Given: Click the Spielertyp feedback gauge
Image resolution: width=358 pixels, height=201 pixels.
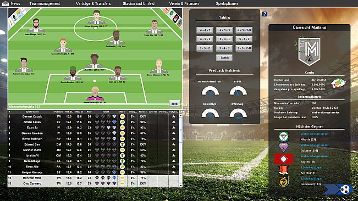Looking at the screenshot, I should pos(210,113).
